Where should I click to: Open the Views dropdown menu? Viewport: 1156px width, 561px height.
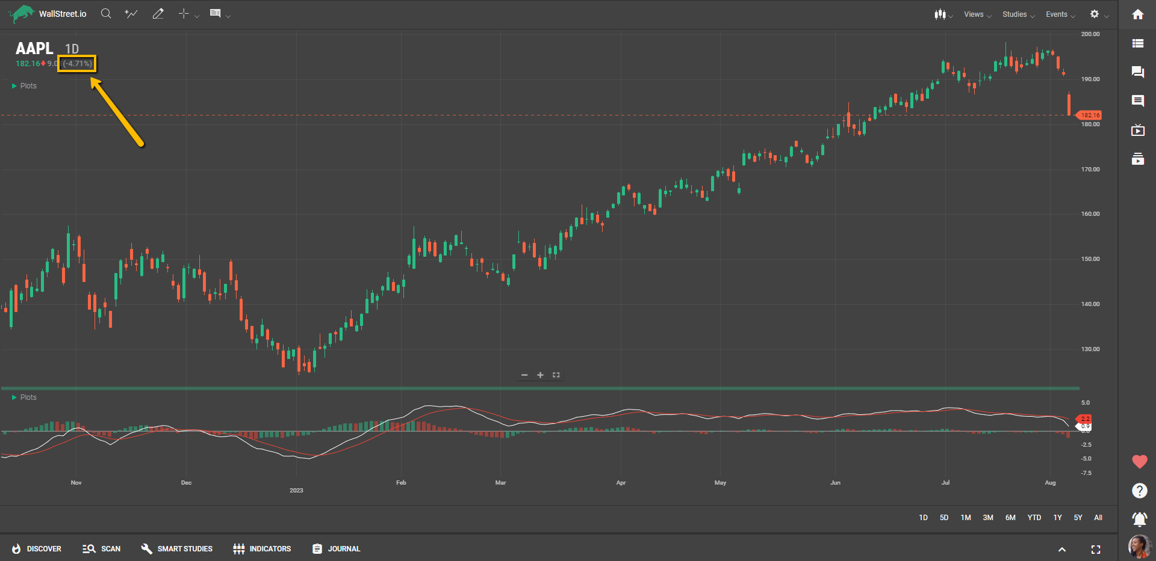[x=977, y=14]
